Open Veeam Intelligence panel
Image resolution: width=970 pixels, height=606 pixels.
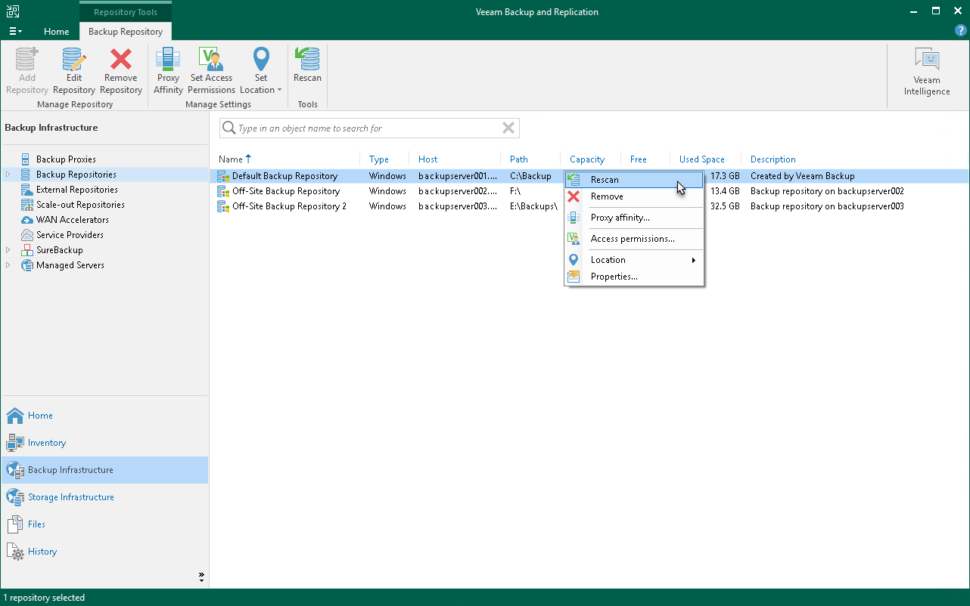926,73
